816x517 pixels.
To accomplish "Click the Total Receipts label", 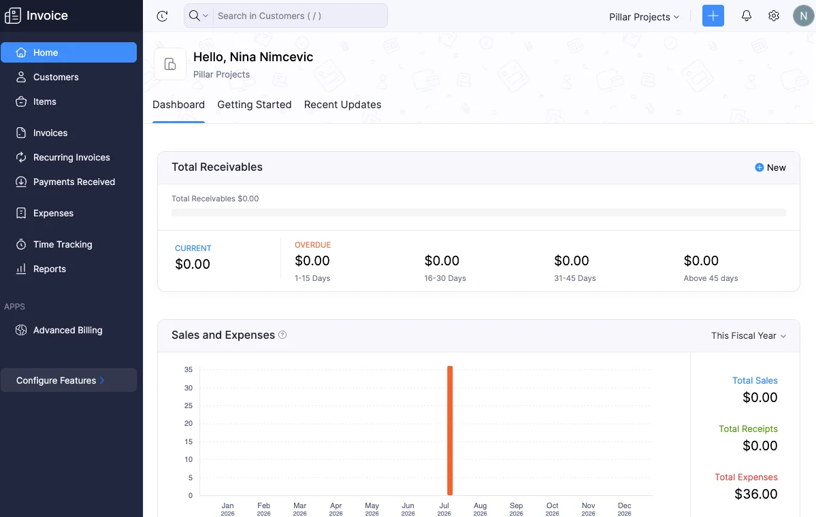I will (x=749, y=429).
